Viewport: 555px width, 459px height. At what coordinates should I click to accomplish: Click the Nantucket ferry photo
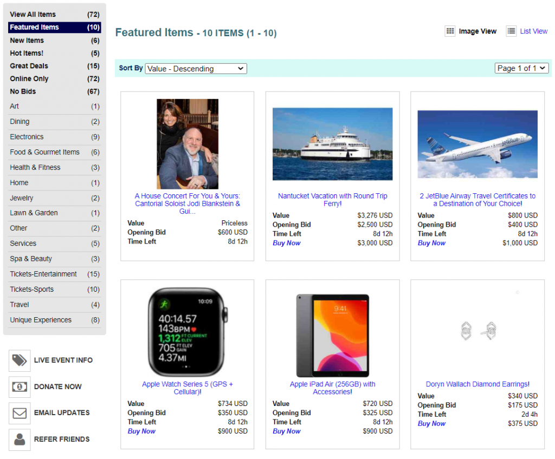(332, 144)
